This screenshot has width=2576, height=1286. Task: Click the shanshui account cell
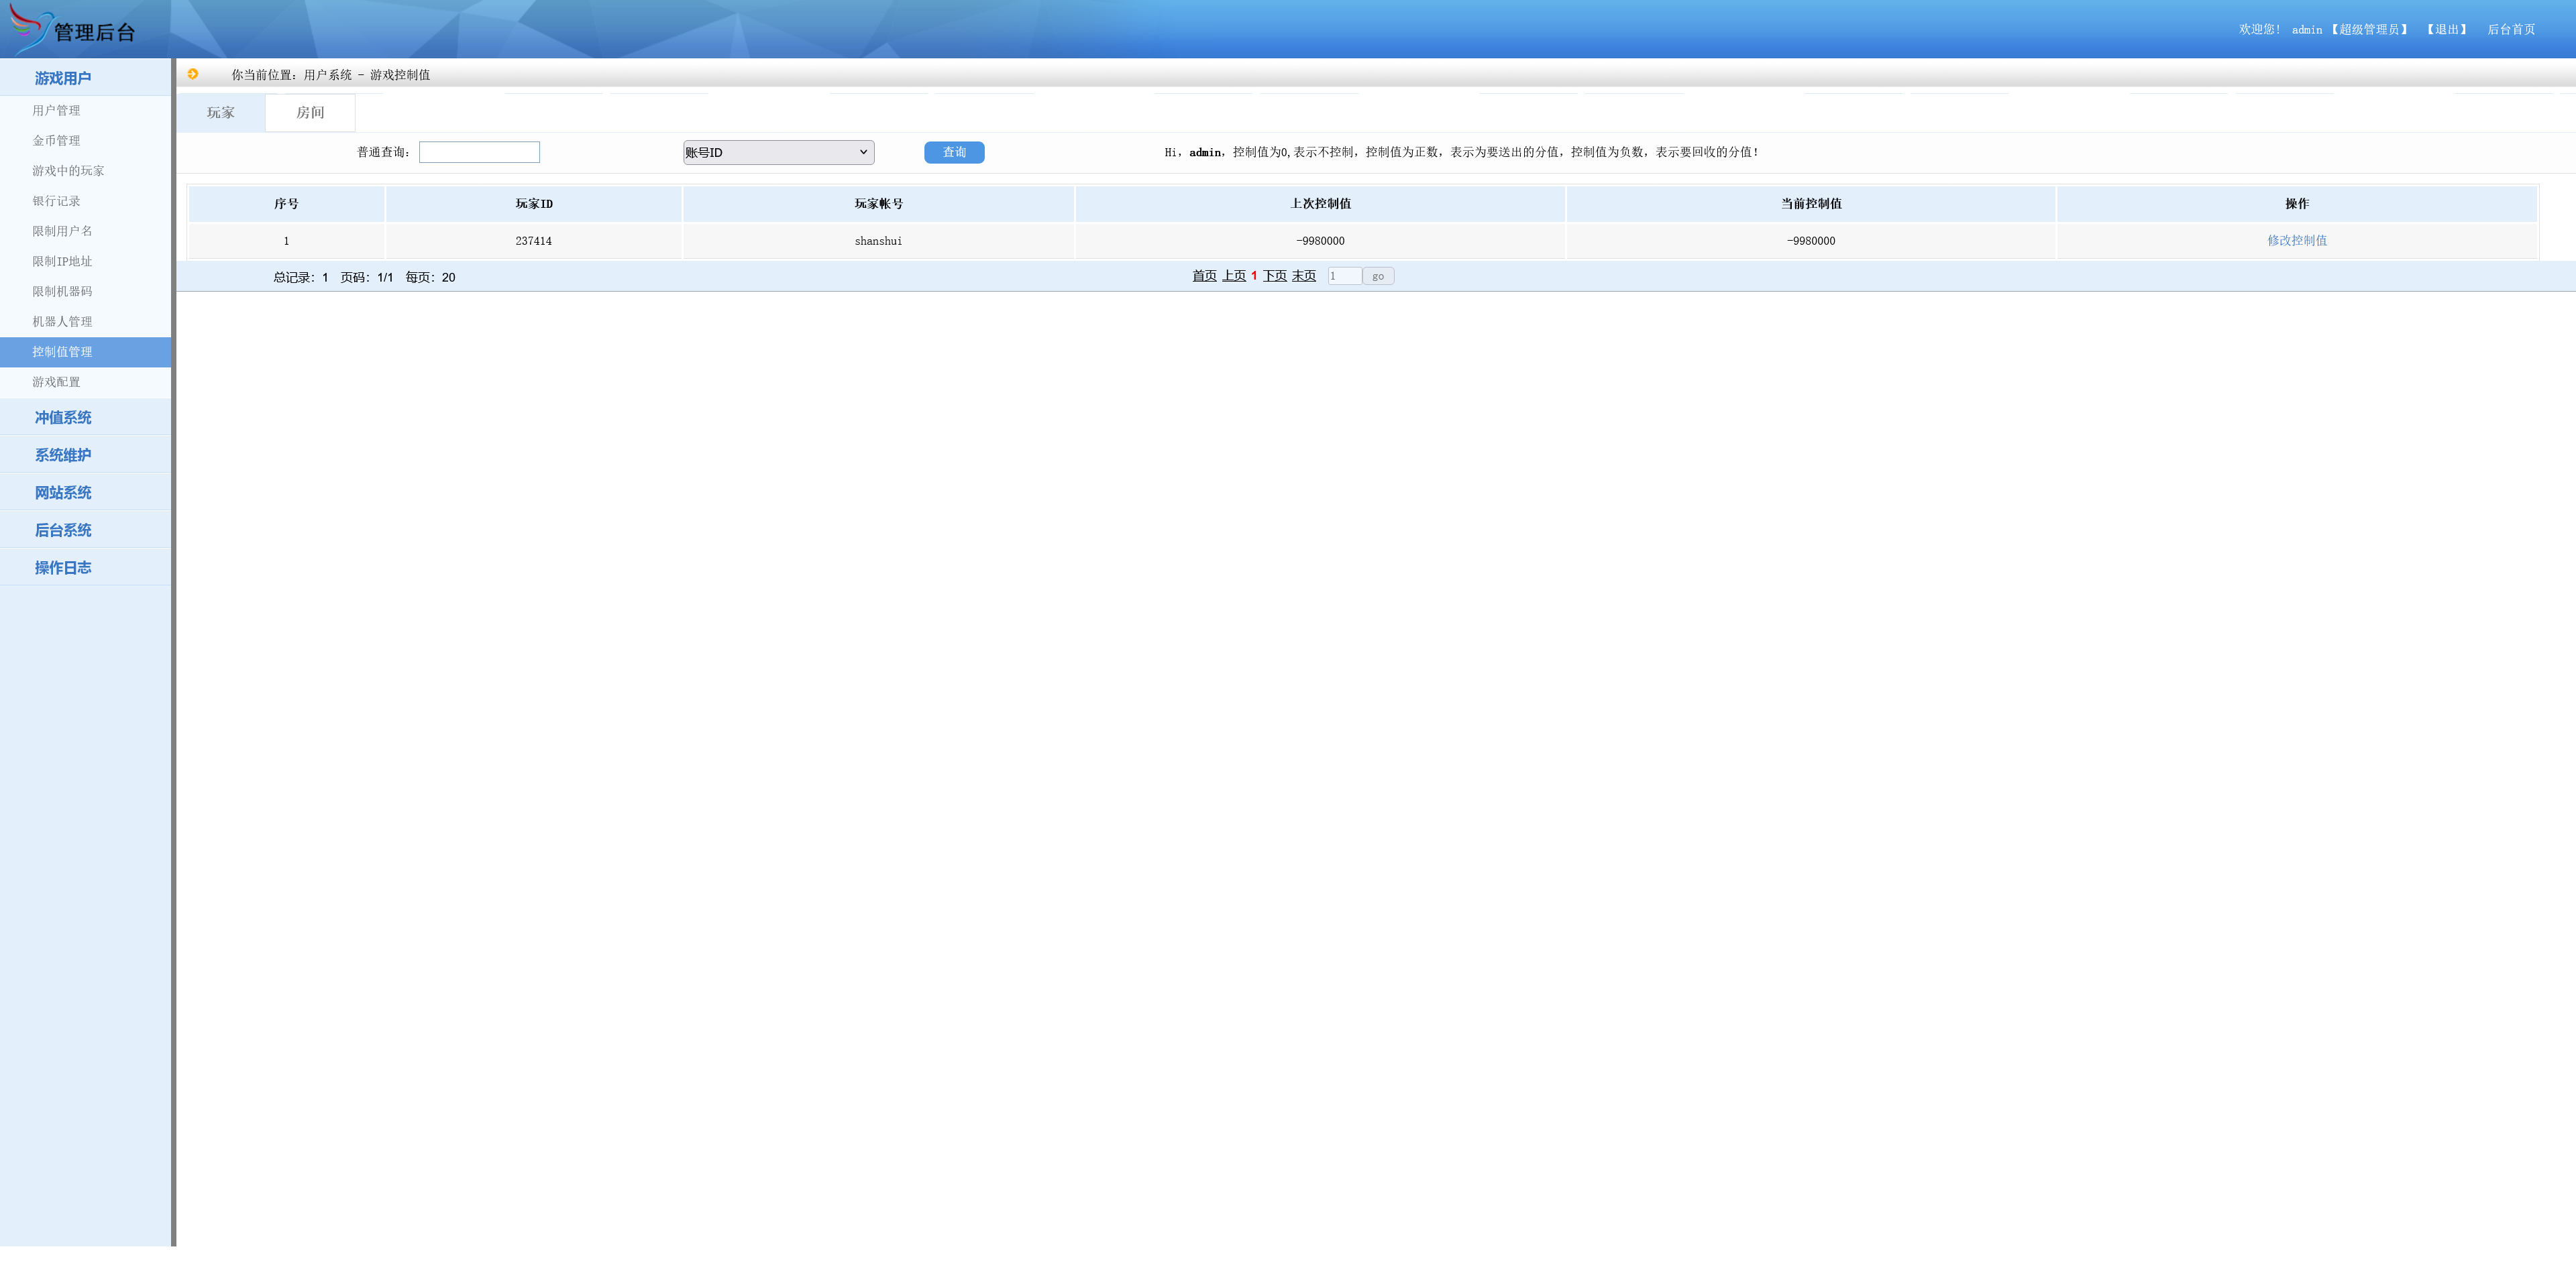[x=878, y=241]
